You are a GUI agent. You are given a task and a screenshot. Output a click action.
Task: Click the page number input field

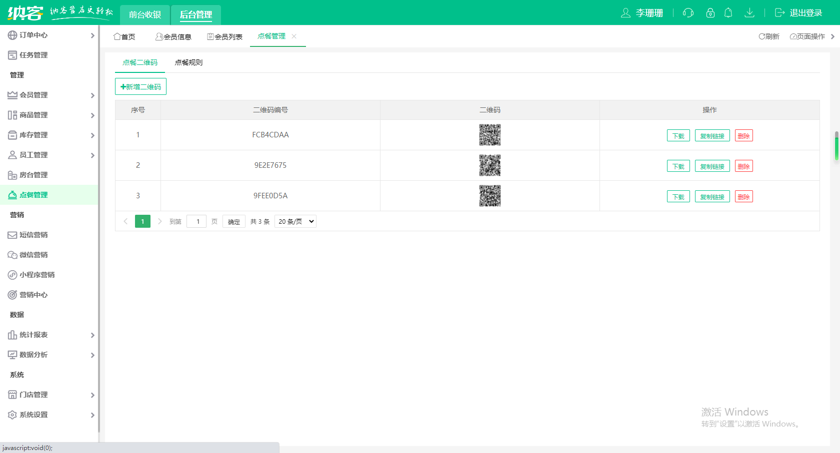(x=196, y=221)
